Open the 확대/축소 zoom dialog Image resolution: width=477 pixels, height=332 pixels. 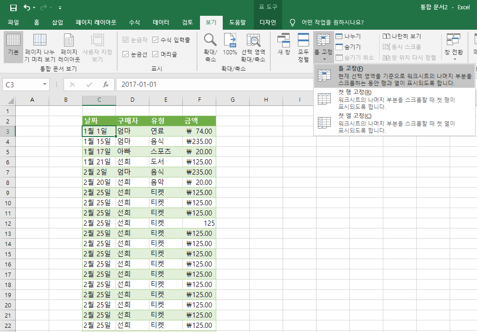[210, 47]
